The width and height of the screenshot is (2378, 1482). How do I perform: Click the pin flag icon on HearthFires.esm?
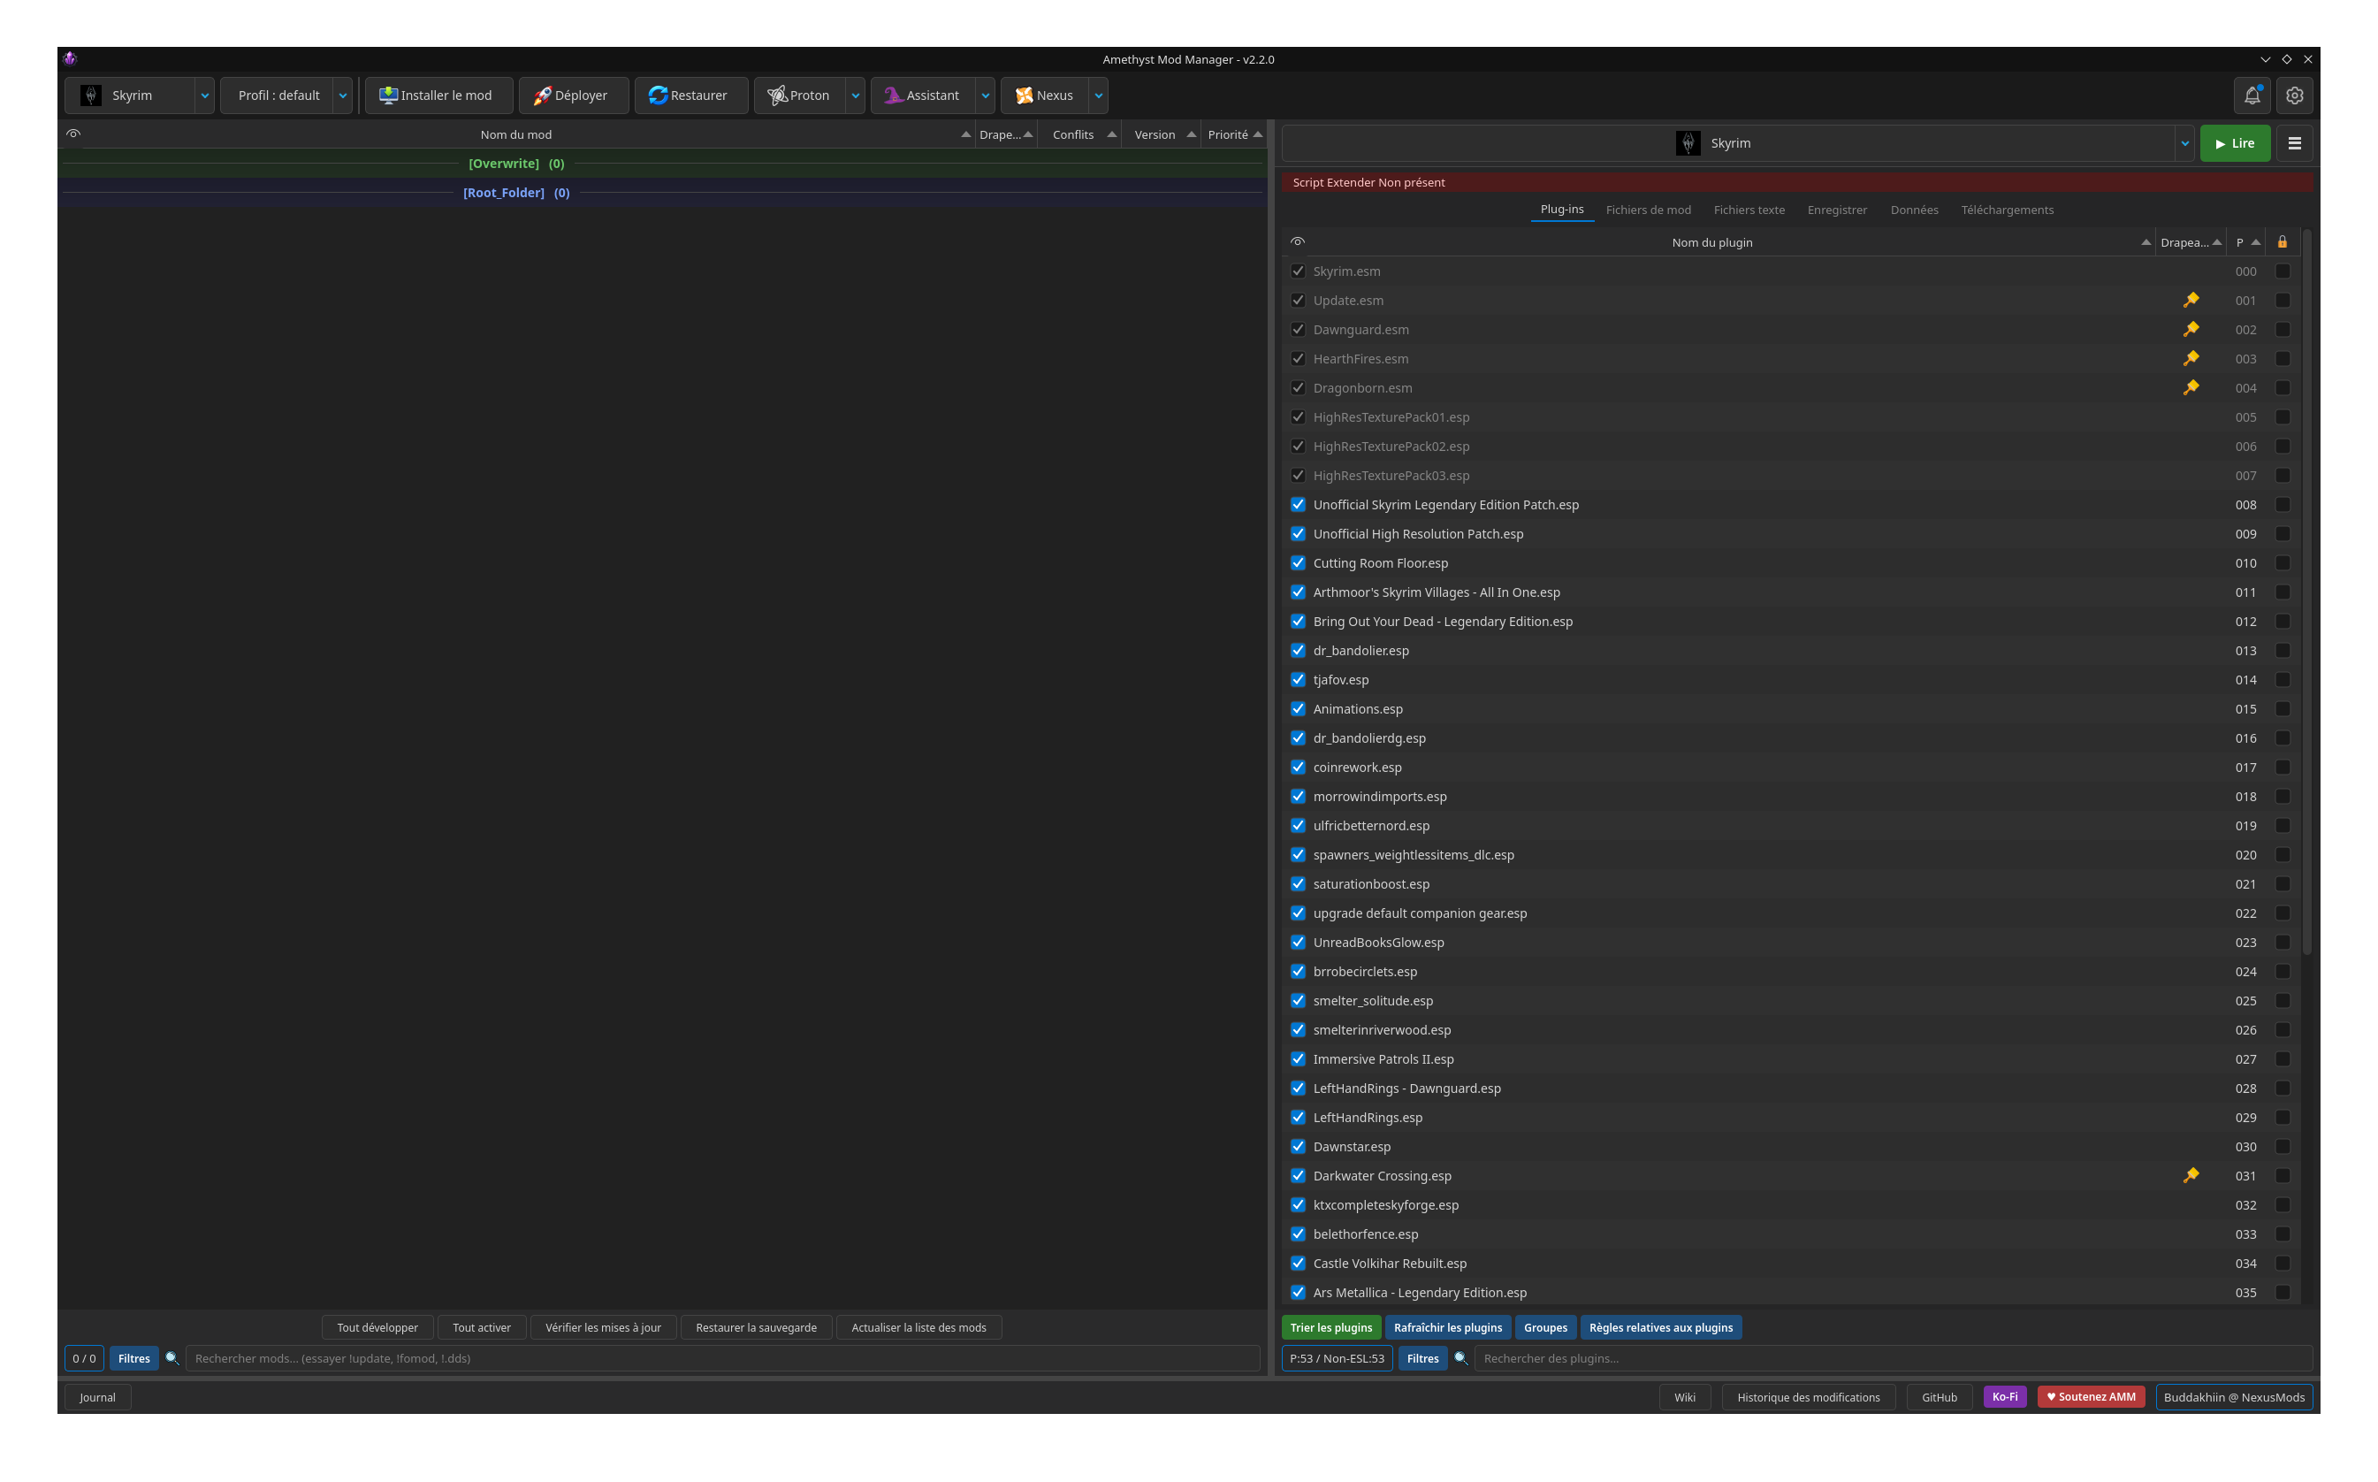point(2191,359)
